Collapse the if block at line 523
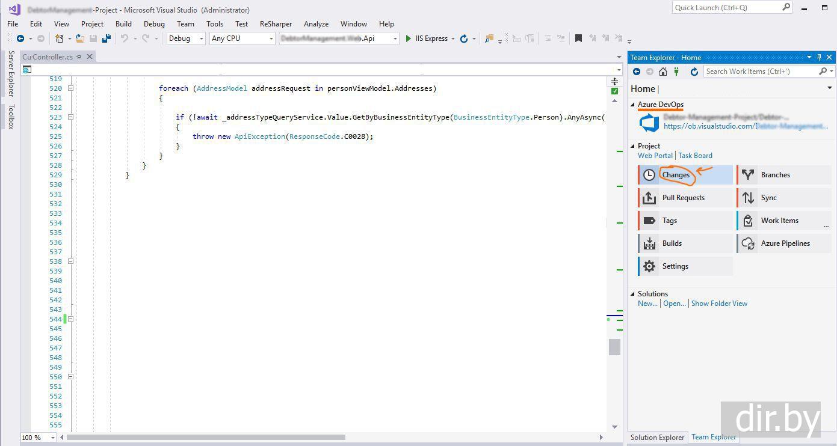This screenshot has width=837, height=446. (70, 117)
